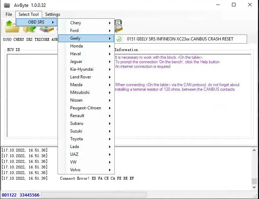Open the Settings menu

point(53,14)
